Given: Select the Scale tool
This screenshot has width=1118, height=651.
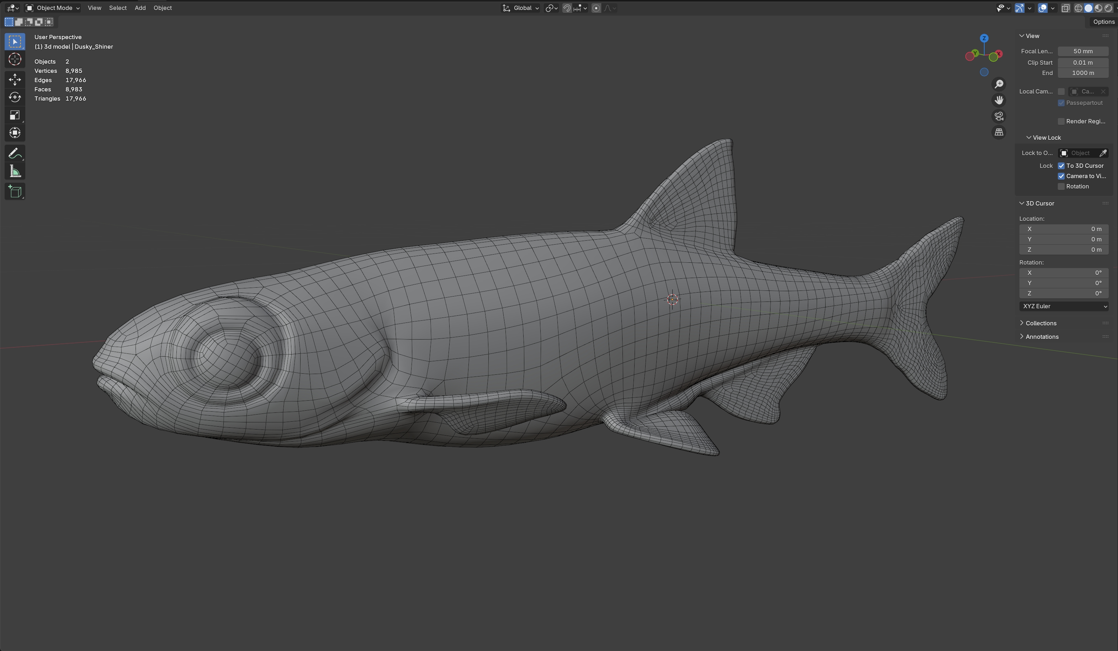Looking at the screenshot, I should [15, 115].
